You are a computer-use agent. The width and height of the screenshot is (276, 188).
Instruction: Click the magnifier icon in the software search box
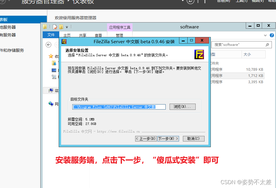(267, 45)
